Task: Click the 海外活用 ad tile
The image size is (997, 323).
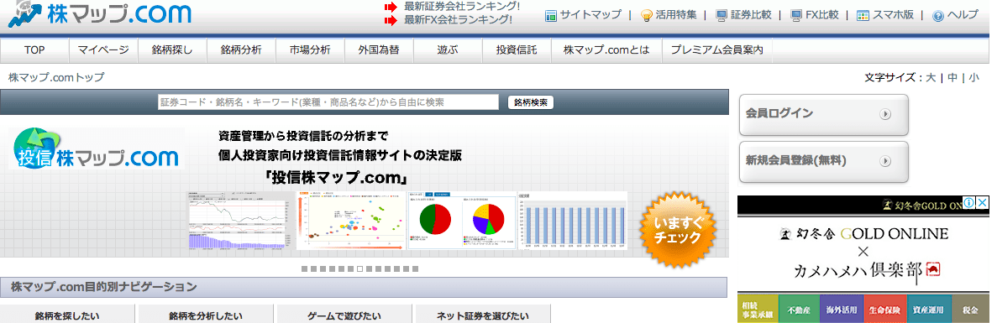Action: pyautogui.click(x=842, y=309)
